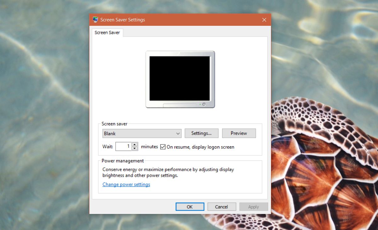The width and height of the screenshot is (378, 230).
Task: Cancel the Screen Saver Settings dialog
Action: point(222,206)
